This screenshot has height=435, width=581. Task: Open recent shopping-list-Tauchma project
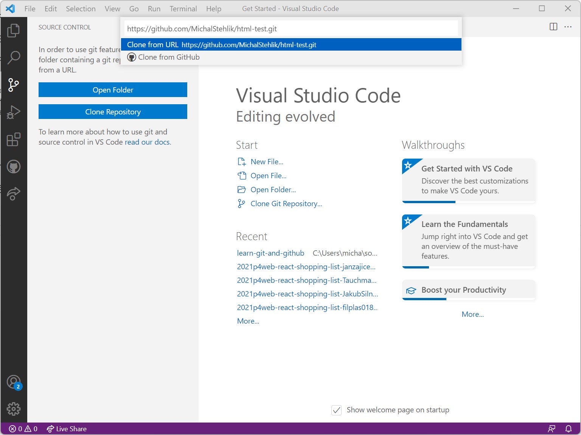pos(307,280)
